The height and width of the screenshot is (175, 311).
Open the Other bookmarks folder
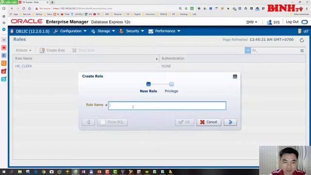299,14
